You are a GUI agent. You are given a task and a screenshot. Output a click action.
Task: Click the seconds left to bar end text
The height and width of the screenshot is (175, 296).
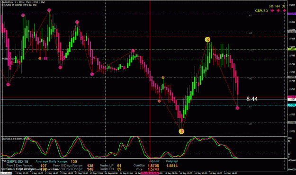[19, 5]
